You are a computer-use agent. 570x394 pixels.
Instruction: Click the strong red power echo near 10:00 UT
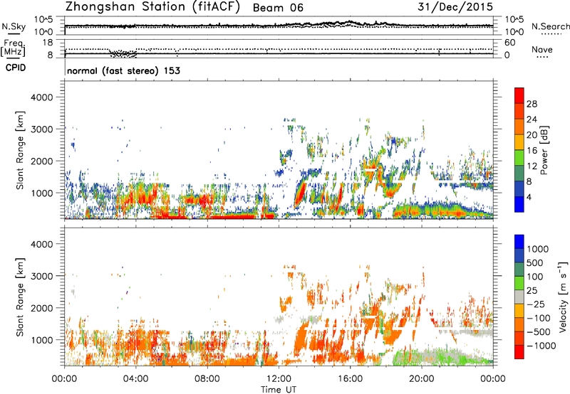pos(233,216)
